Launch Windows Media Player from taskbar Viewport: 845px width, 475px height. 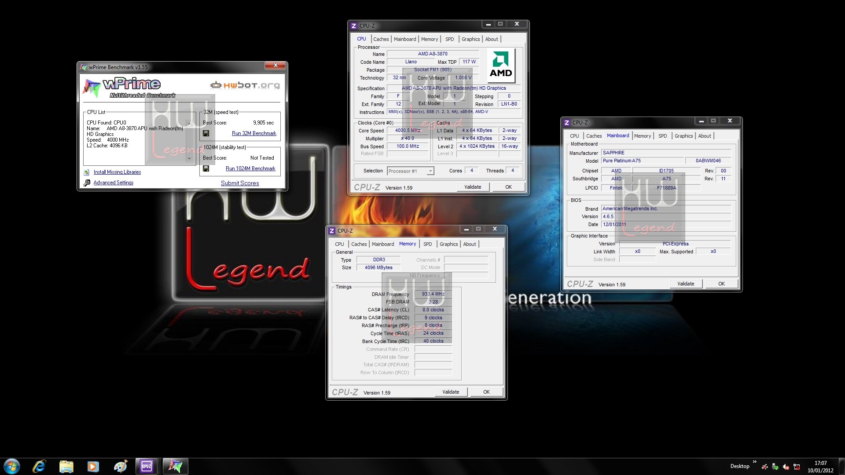click(93, 466)
